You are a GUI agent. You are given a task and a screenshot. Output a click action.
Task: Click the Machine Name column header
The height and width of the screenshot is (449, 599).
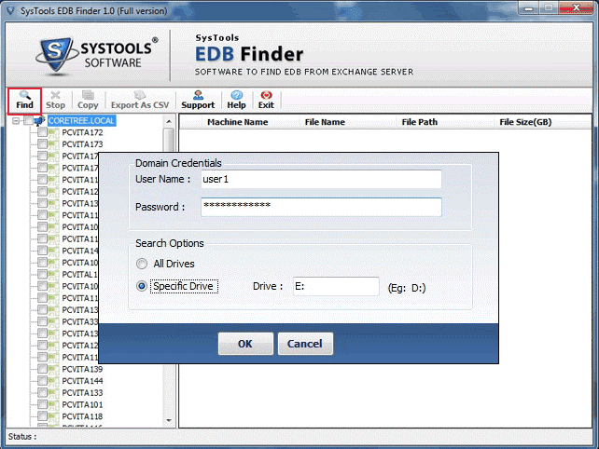coord(238,122)
